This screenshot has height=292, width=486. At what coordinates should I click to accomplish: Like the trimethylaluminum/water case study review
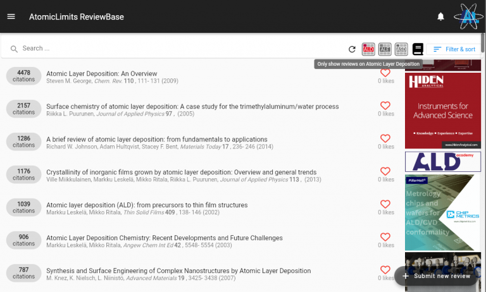385,106
